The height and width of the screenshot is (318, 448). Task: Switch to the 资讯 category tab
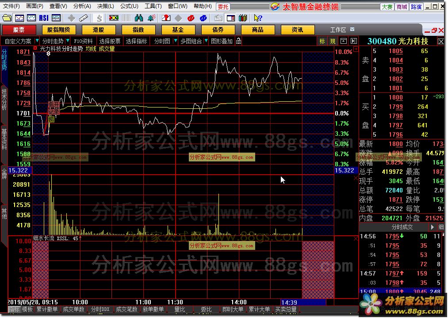(298, 30)
